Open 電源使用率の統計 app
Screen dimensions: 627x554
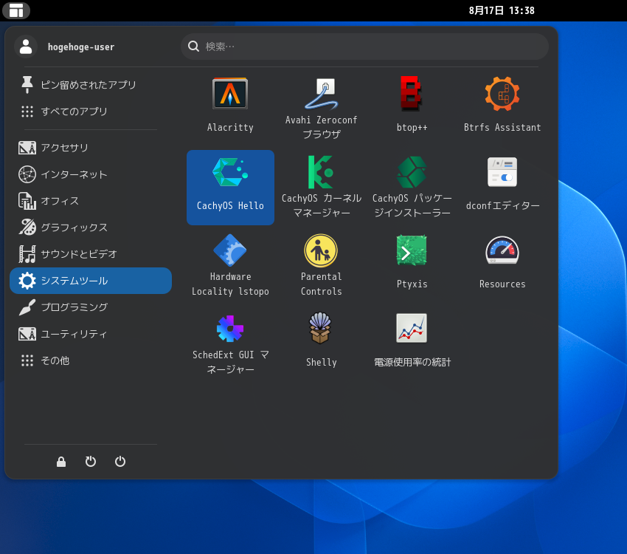click(x=412, y=343)
